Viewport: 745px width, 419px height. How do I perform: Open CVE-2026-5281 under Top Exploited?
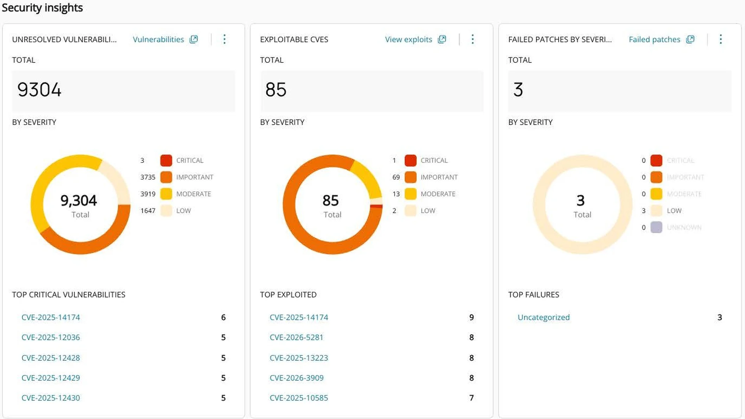tap(296, 338)
